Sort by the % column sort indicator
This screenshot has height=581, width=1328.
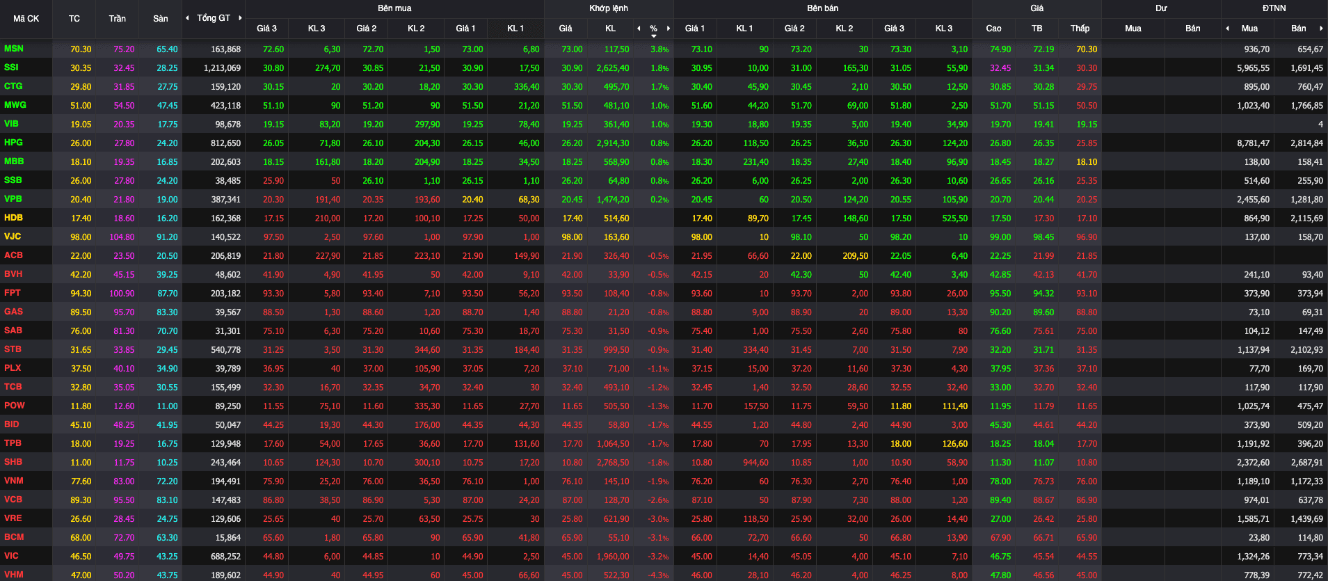pyautogui.click(x=654, y=35)
